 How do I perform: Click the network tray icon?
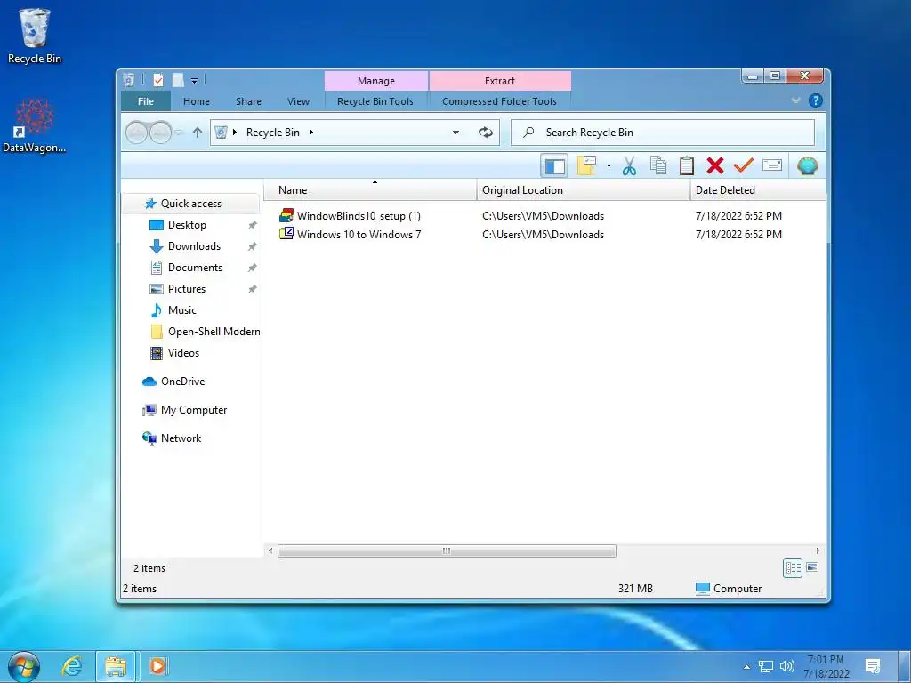pos(766,666)
